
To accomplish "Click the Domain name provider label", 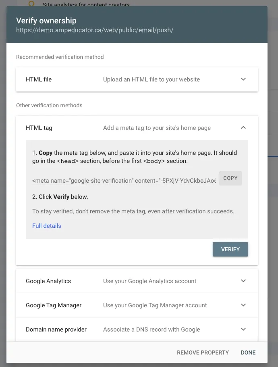I will click(x=56, y=329).
